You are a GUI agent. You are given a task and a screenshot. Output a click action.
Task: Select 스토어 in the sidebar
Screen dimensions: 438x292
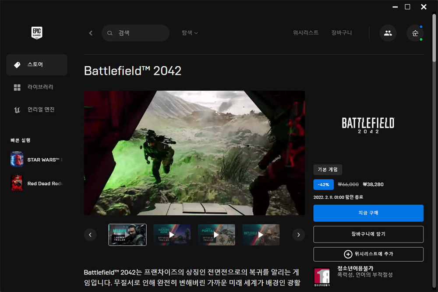tap(37, 64)
